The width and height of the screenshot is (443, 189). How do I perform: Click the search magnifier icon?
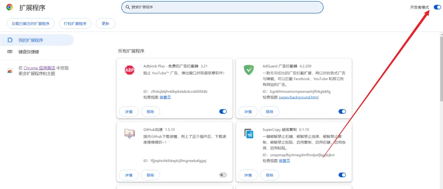coord(128,7)
